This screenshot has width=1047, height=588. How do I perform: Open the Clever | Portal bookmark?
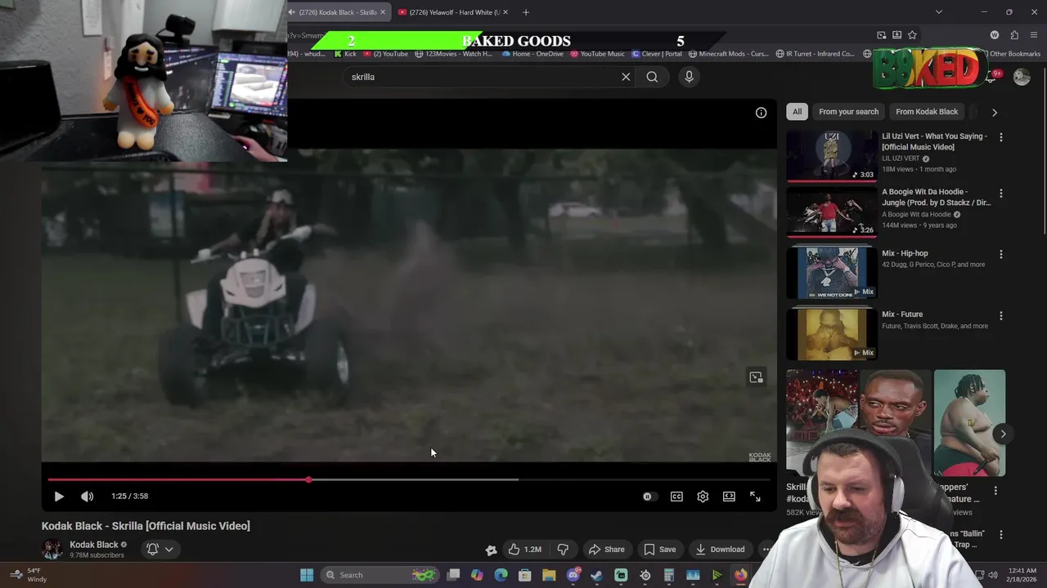click(657, 54)
